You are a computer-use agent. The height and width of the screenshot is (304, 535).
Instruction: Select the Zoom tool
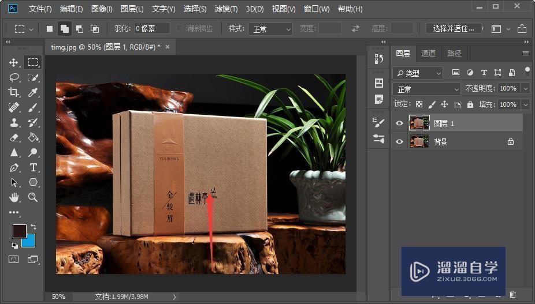(x=33, y=197)
